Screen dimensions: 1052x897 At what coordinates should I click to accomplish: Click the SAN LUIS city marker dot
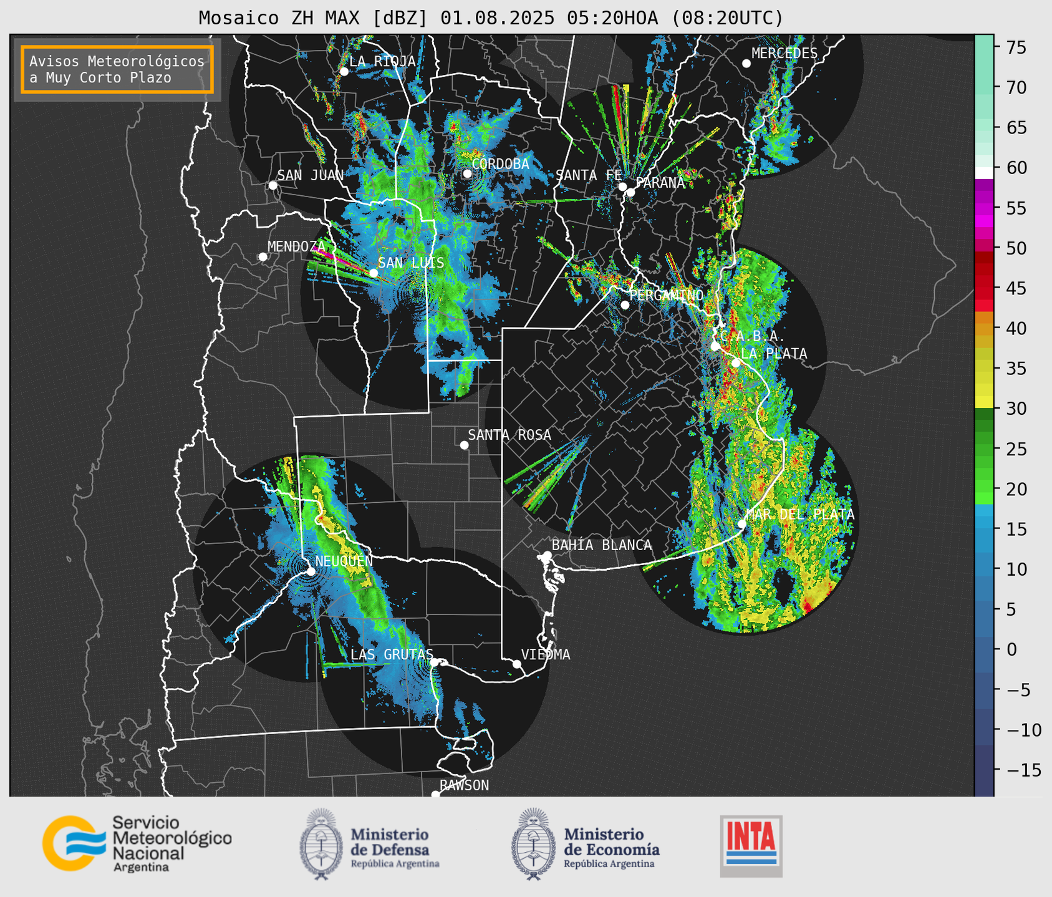click(x=373, y=273)
